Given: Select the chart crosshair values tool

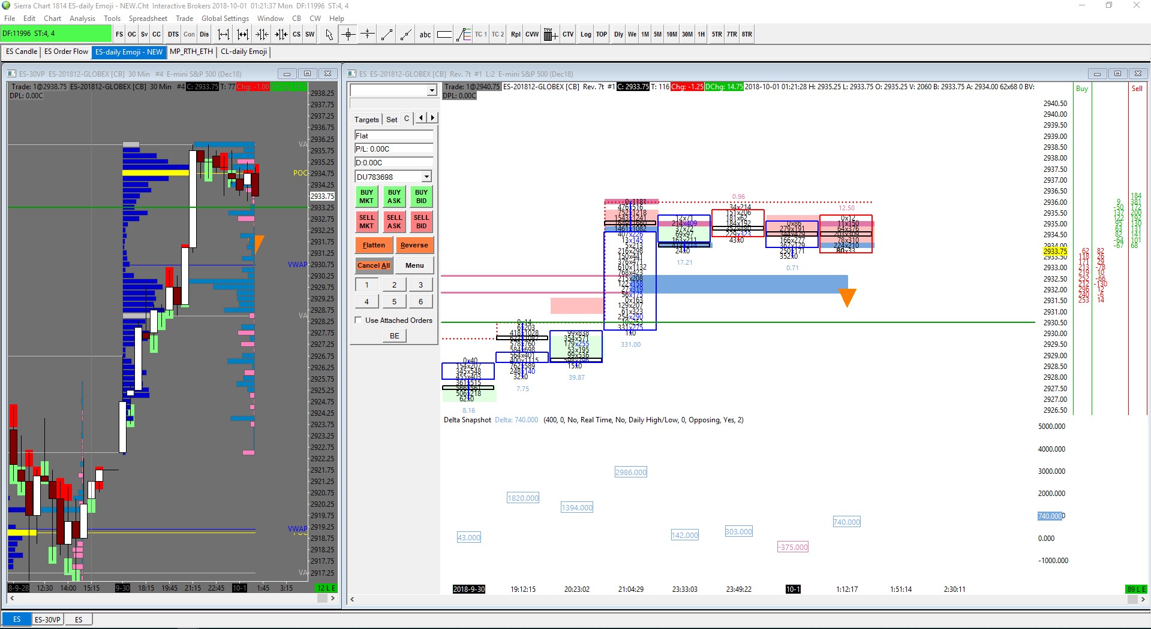Looking at the screenshot, I should pyautogui.click(x=348, y=34).
